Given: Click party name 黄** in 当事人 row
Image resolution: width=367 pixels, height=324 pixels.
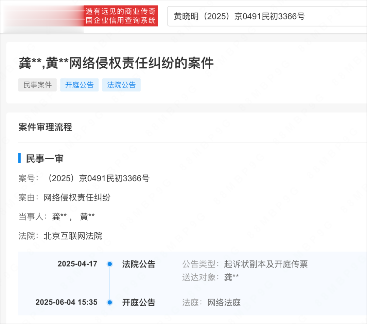Looking at the screenshot, I should (87, 217).
